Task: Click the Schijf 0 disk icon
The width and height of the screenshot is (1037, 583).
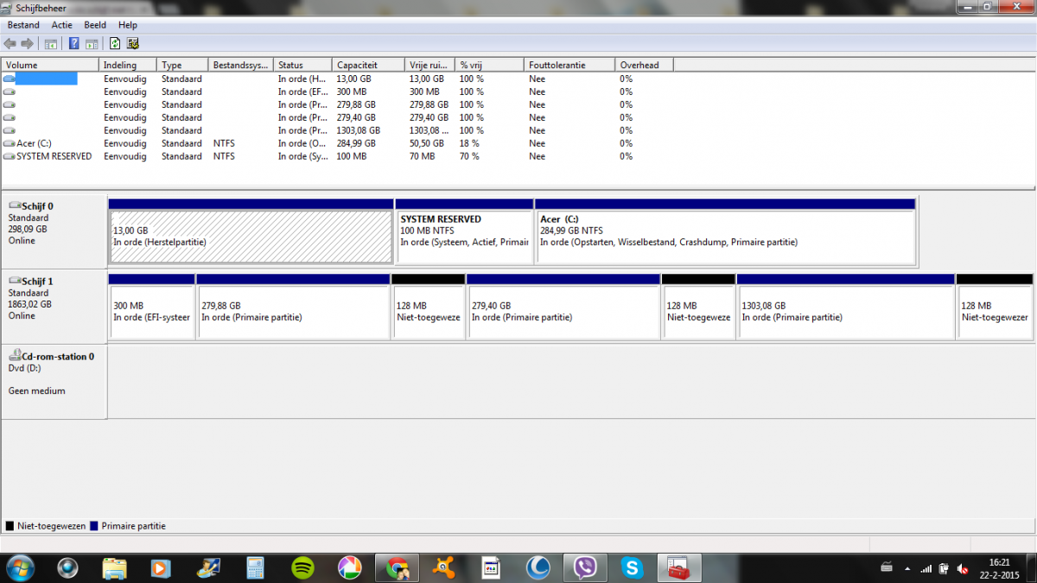Action: point(15,206)
